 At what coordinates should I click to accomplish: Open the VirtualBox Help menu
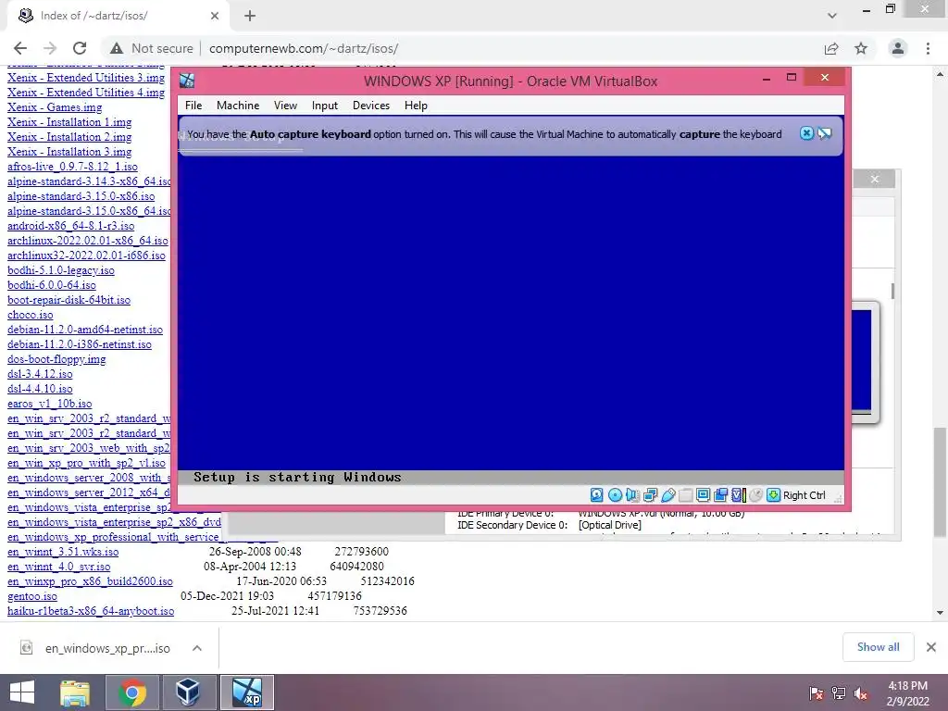416,106
